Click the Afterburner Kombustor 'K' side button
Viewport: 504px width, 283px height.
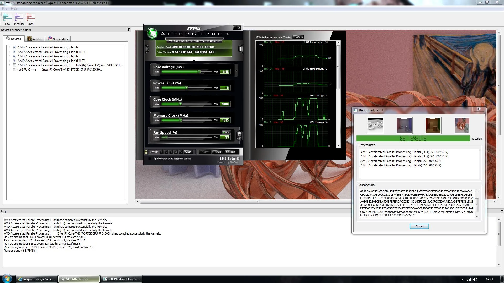click(x=147, y=49)
